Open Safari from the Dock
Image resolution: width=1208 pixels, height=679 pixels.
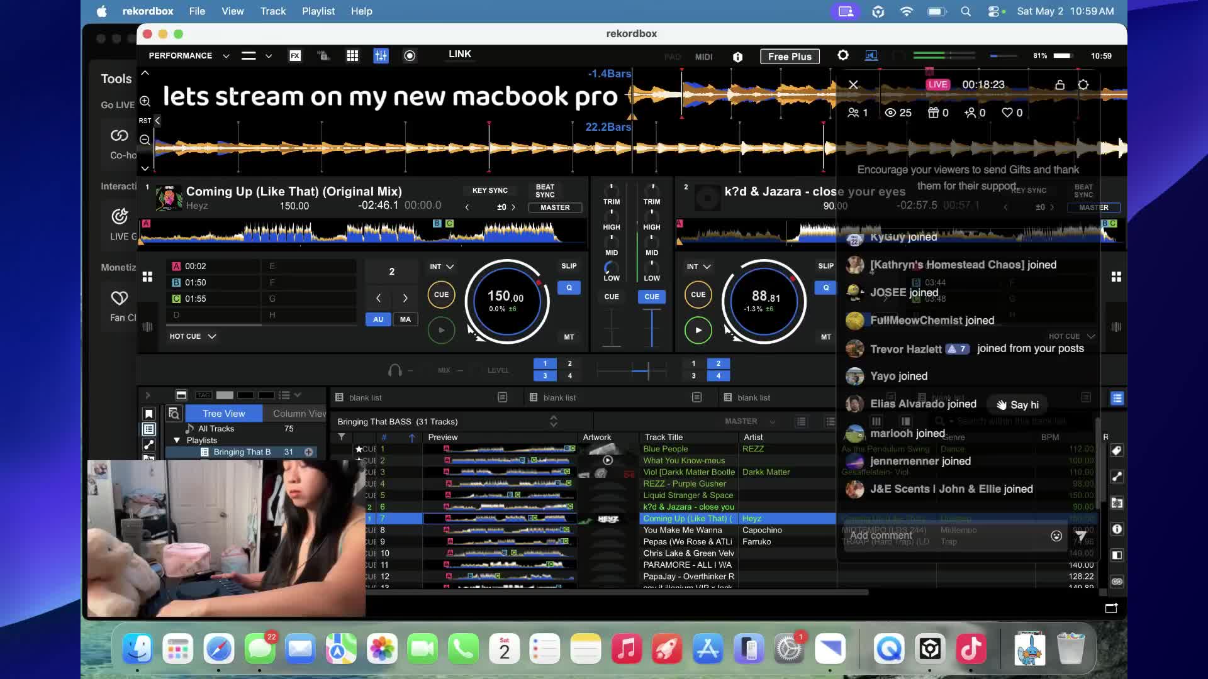tap(219, 649)
